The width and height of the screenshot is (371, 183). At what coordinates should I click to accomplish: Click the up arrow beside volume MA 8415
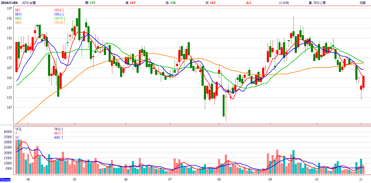[x=62, y=133]
